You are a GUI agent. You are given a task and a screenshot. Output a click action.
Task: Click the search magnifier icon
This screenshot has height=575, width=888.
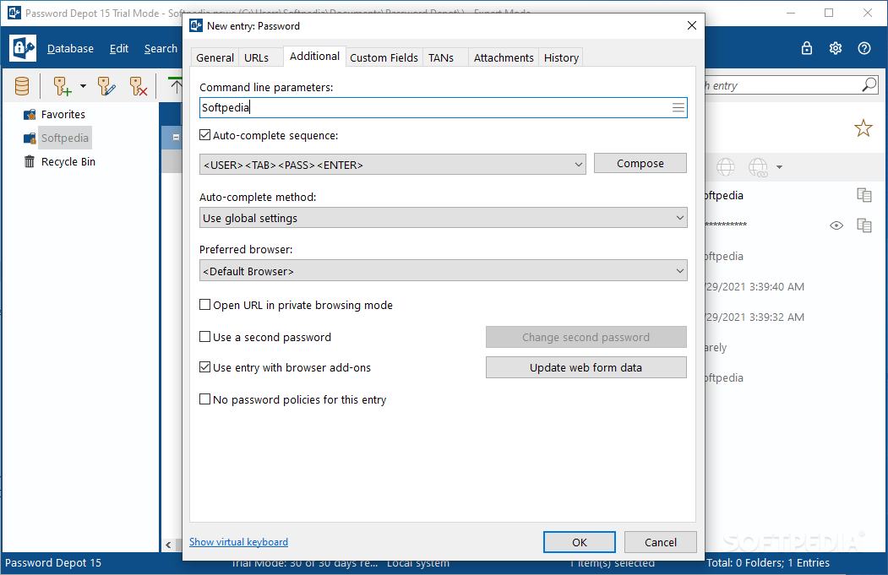coord(869,85)
